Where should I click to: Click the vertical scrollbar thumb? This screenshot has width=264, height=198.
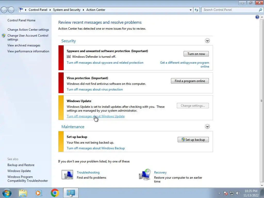(x=262, y=101)
